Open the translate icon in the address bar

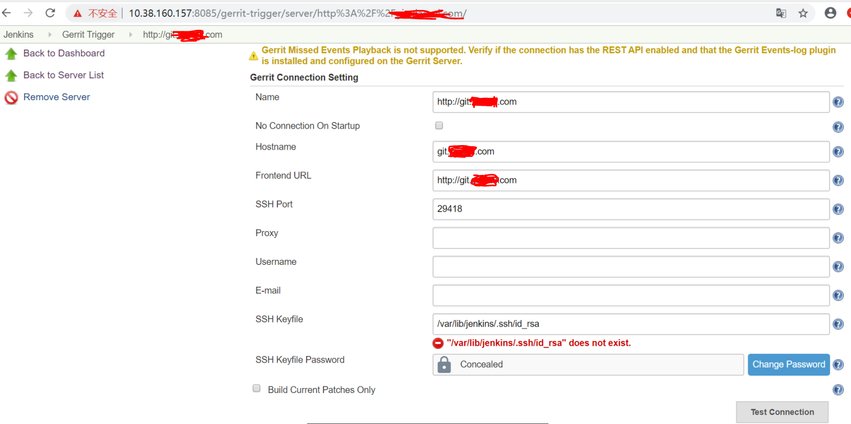point(781,12)
